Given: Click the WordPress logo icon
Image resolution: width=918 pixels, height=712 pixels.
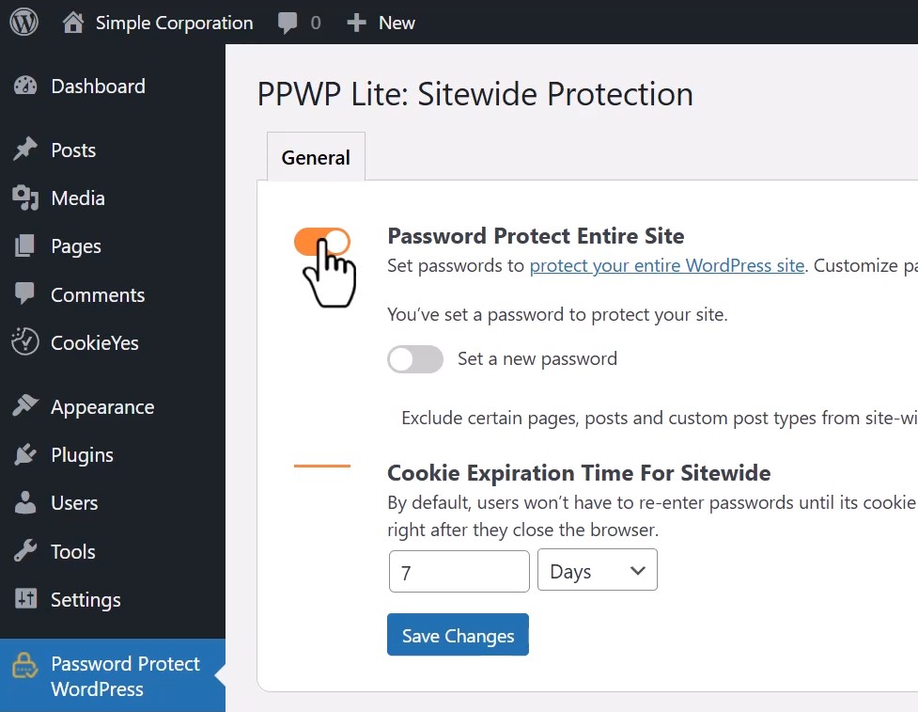Looking at the screenshot, I should pyautogui.click(x=23, y=23).
